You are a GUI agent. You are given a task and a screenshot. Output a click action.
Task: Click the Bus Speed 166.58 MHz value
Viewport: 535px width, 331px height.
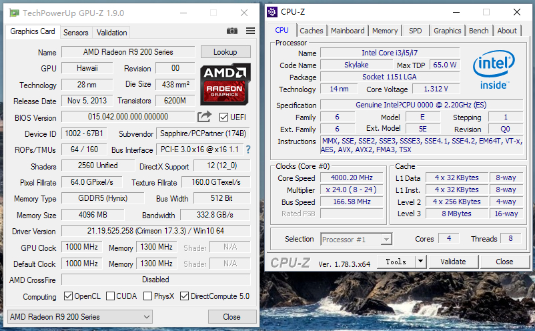(352, 202)
